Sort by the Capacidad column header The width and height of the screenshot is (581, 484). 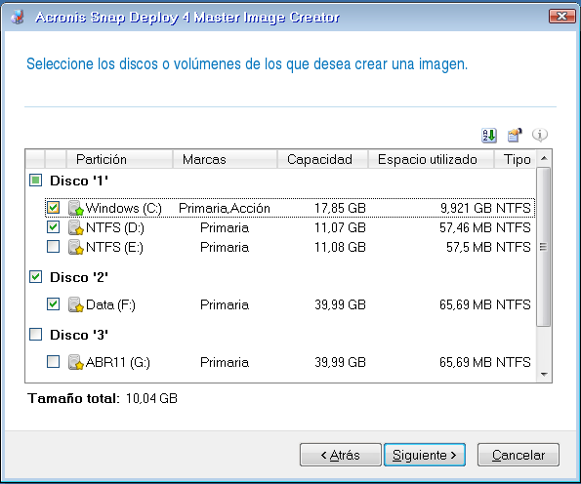click(x=323, y=159)
